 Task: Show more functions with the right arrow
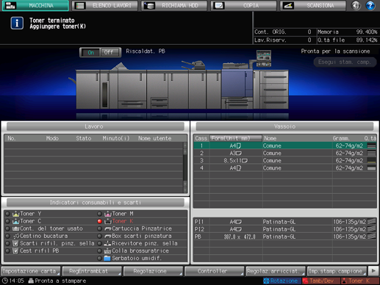click(x=373, y=271)
